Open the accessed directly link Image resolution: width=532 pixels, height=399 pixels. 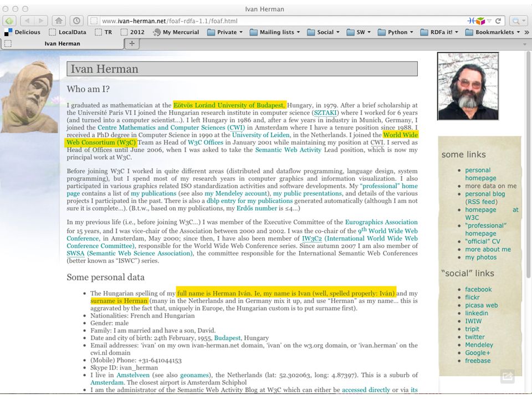(x=366, y=390)
